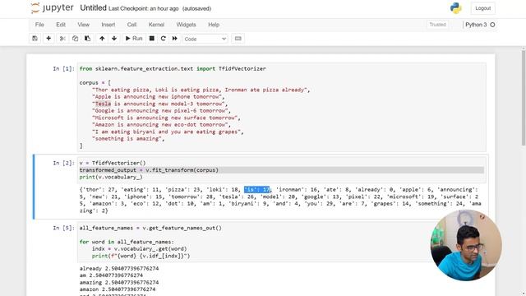526x296 pixels.
Task: Click the In [5] prompt
Action: pos(63,228)
